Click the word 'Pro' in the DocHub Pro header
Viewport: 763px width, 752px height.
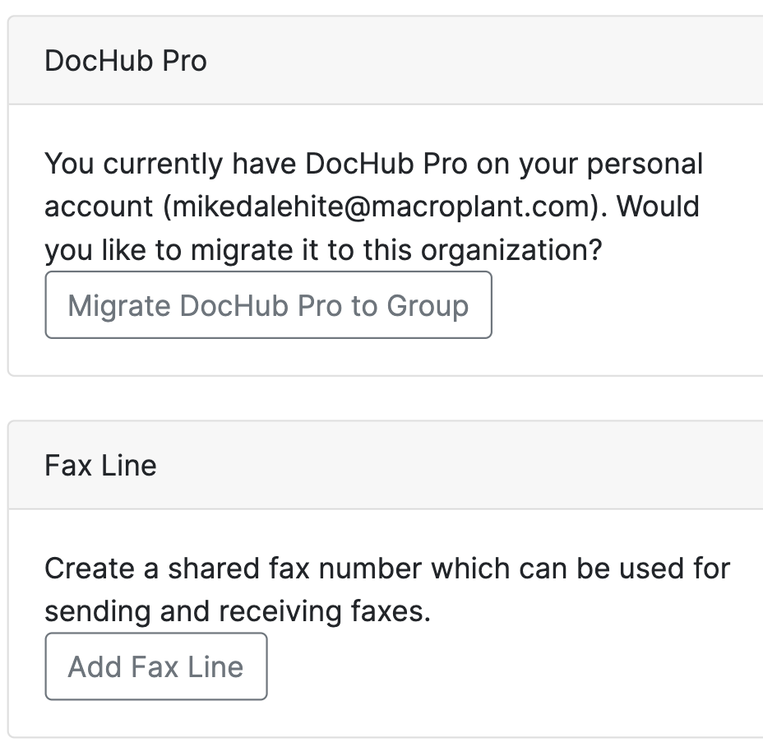pyautogui.click(x=183, y=61)
